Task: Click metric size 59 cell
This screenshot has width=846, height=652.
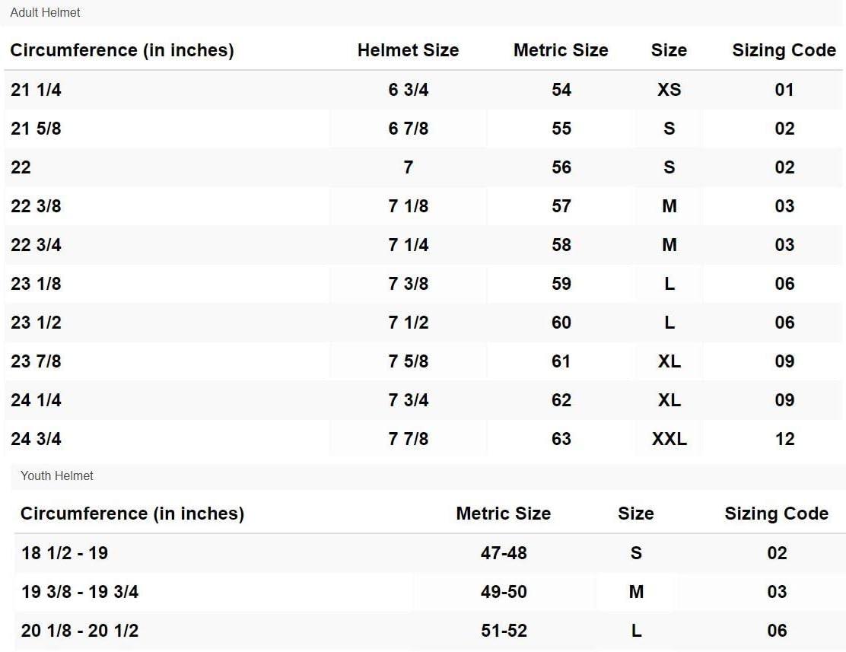Action: click(561, 284)
